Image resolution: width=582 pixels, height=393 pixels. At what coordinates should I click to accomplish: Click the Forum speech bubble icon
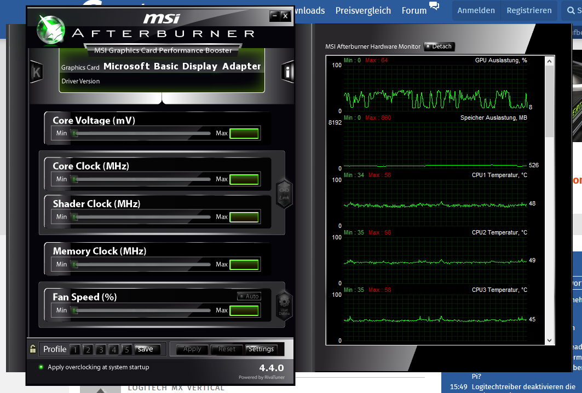[x=434, y=5]
